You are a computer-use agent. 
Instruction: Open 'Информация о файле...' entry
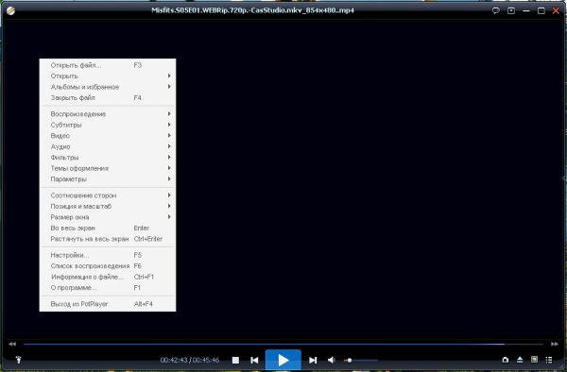(108, 277)
